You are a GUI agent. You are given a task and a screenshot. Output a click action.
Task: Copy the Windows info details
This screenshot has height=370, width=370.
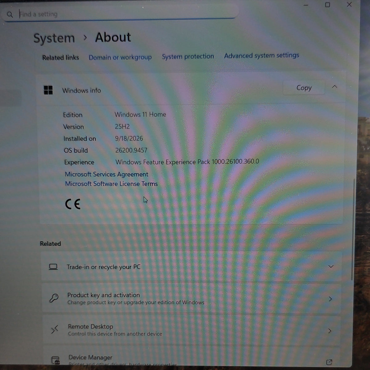pos(304,88)
